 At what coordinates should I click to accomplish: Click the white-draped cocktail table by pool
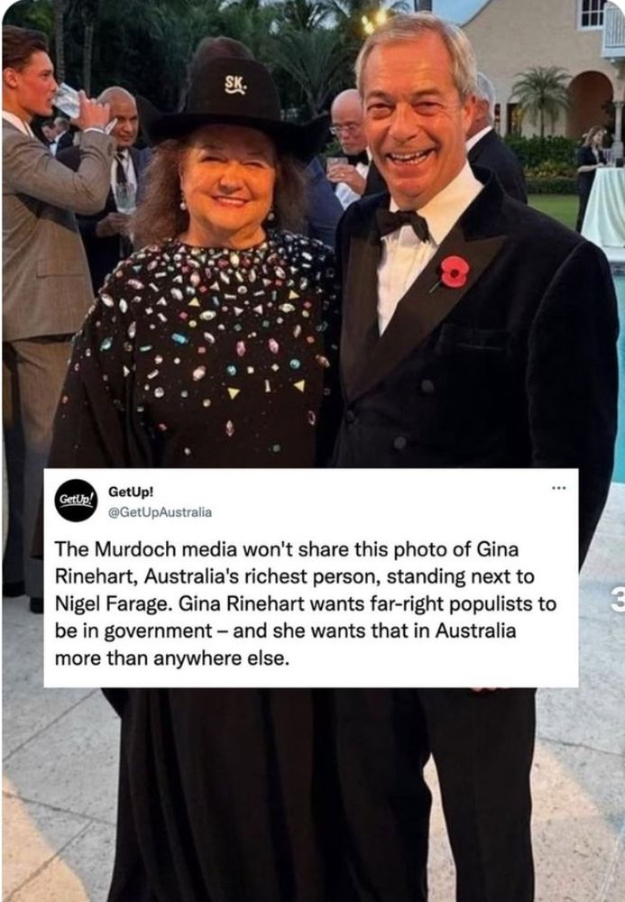click(x=604, y=207)
